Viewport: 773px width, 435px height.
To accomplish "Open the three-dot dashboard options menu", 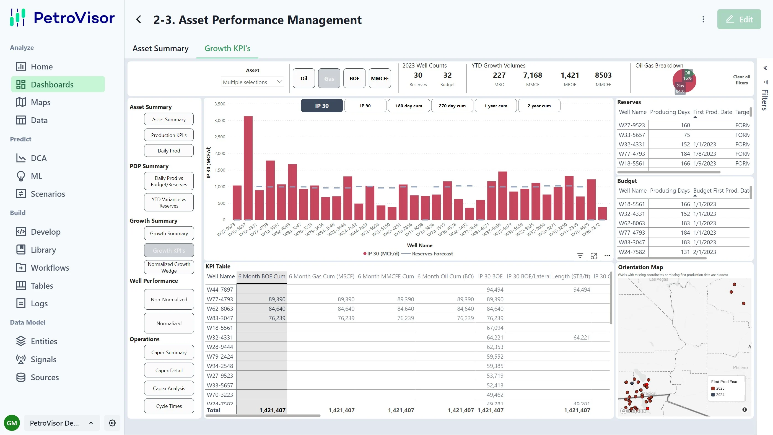I will click(703, 20).
